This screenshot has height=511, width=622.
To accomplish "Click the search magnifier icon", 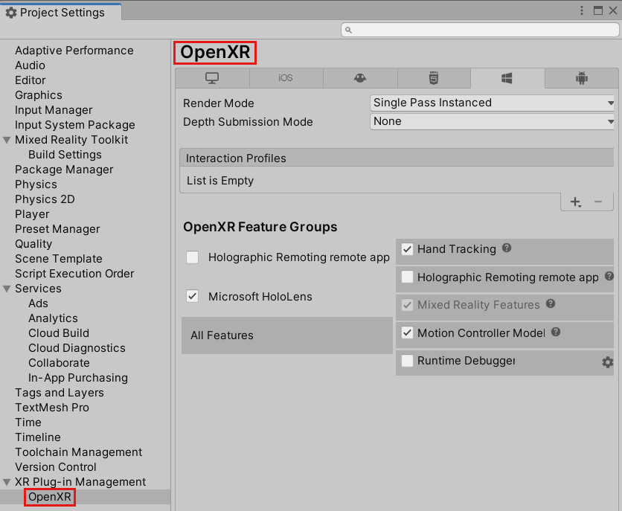I will (x=348, y=30).
